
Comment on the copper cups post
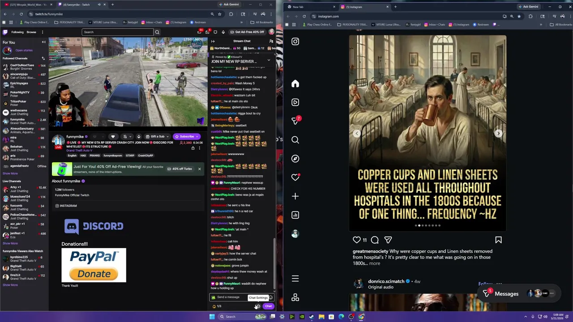click(375, 240)
